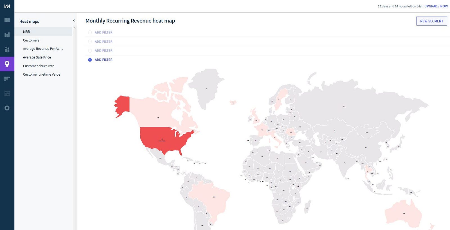Screen dimensions: 450x230
Task: Open the data table icon in sidebar
Action: click(7, 93)
